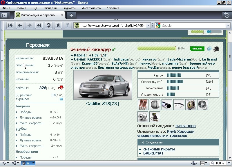This screenshot has height=167, width=232.
Task: Click the page scrollbar up arrow
Action: click(230, 33)
